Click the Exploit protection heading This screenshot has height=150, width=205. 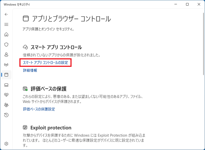tap(51, 128)
